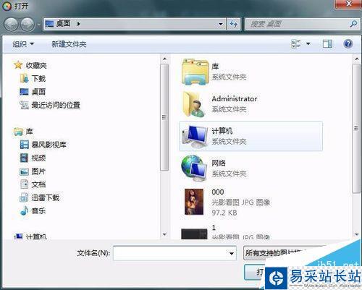Screen dimensions: 362x290
Task: Select the 库 system folder icon in the file list
Action: click(x=195, y=72)
